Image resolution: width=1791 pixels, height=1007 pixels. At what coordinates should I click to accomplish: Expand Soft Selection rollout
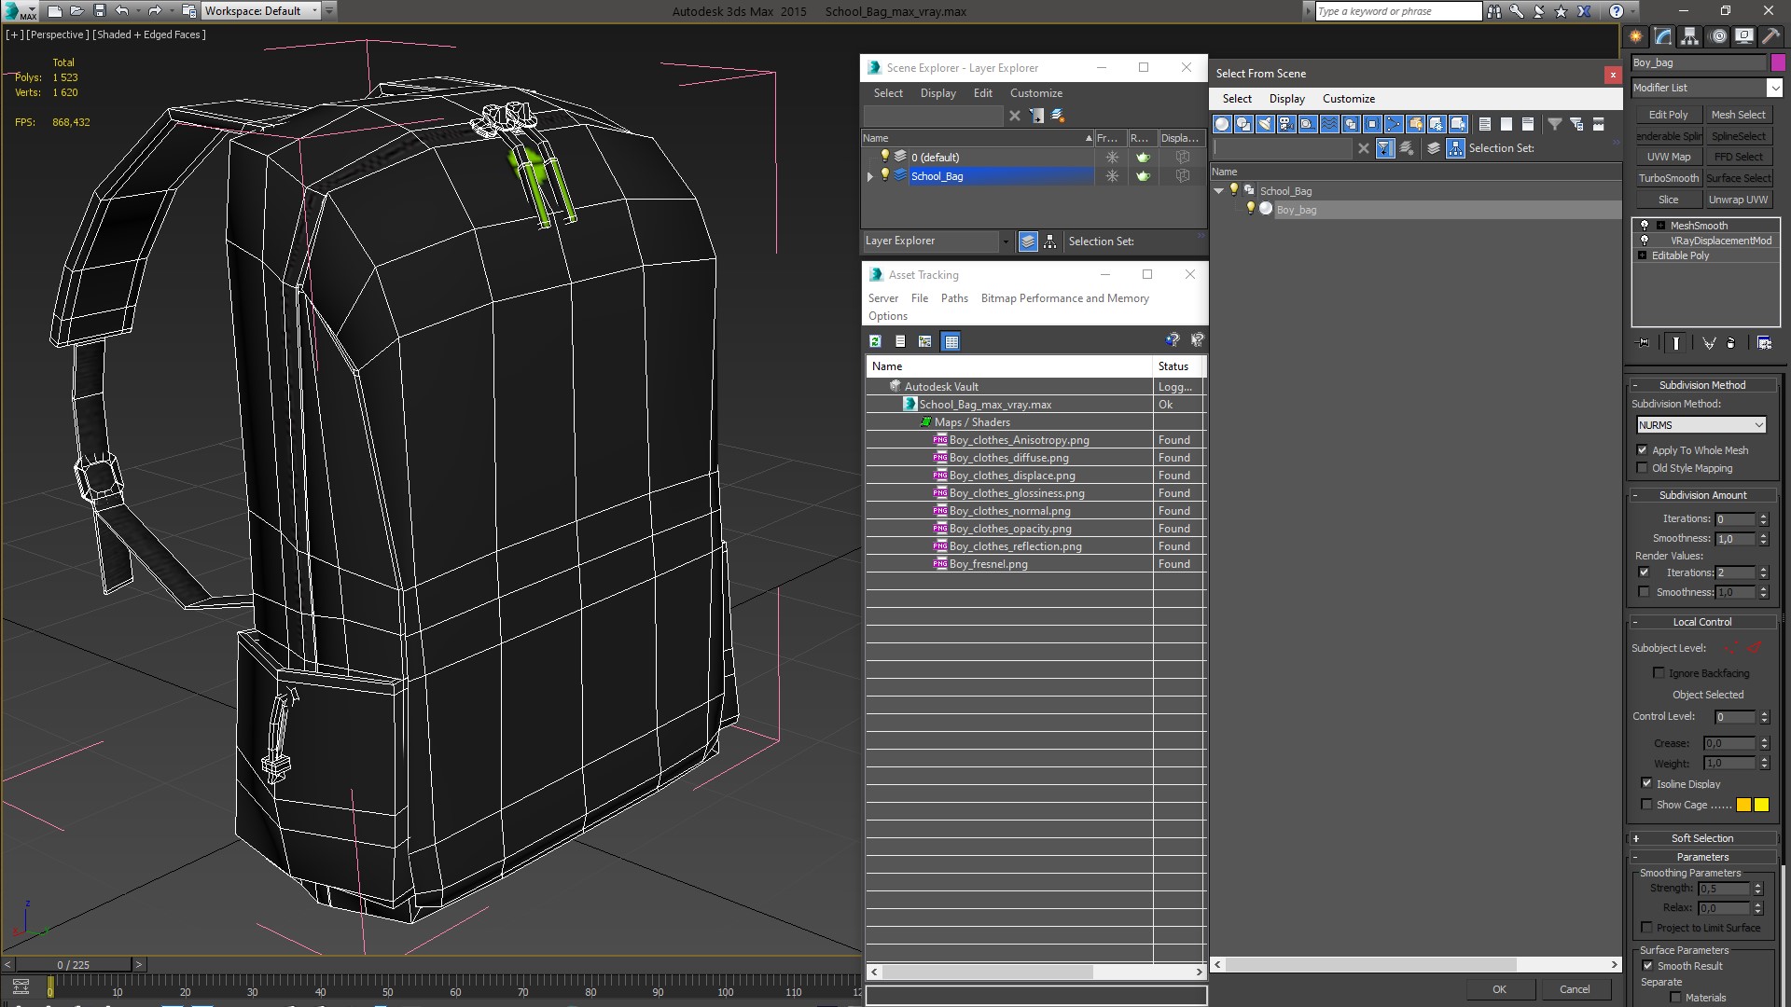(x=1702, y=838)
